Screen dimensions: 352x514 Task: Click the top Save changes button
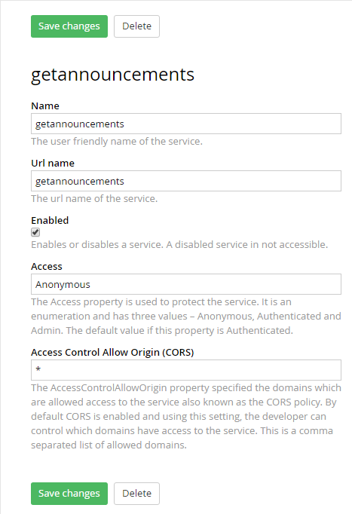(69, 26)
